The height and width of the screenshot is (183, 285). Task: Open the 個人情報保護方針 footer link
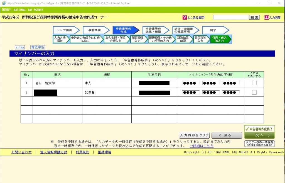point(53,152)
